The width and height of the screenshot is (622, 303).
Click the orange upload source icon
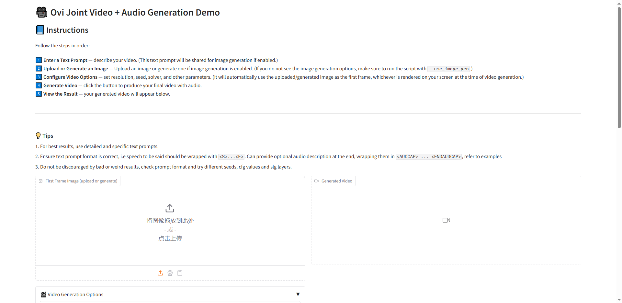(160, 273)
